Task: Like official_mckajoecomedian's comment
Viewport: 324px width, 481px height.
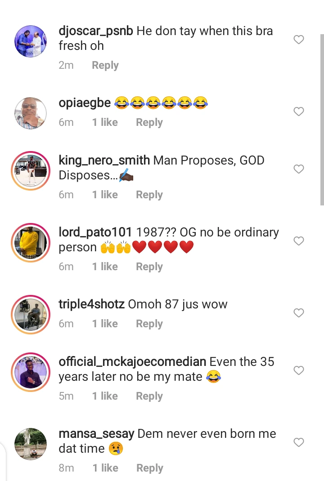Action: click(x=299, y=370)
